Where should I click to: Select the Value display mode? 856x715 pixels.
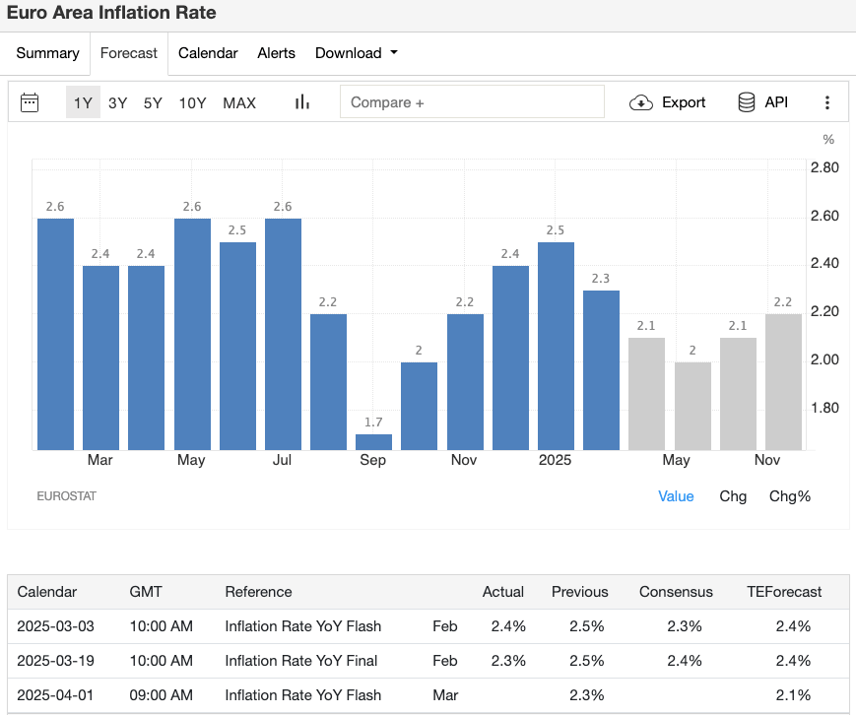[676, 496]
